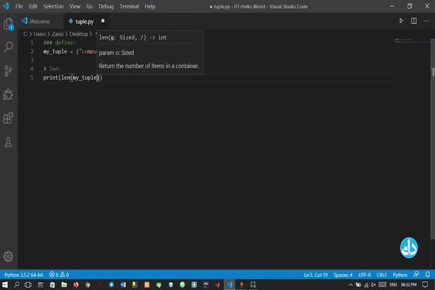Click the Windows Start button
The height and width of the screenshot is (290, 435).
[5, 285]
